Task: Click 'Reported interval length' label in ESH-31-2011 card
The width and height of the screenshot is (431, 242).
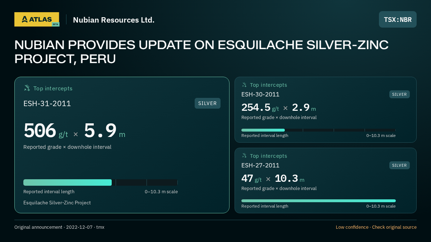Action: (49, 192)
